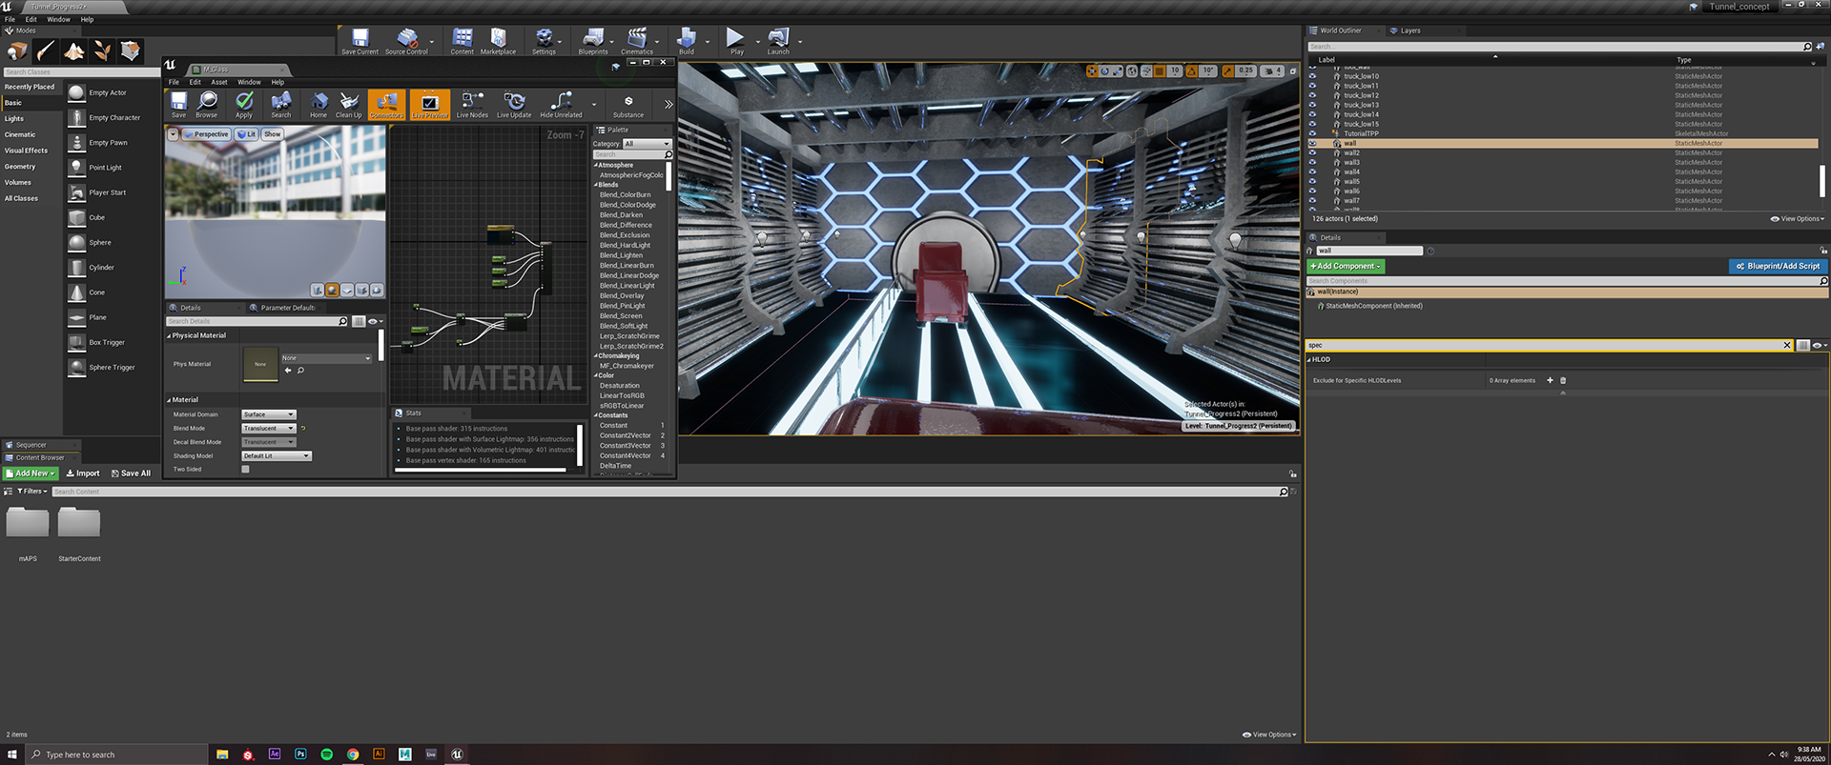Open the Palette Category All dropdown
This screenshot has width=1831, height=765.
coord(648,144)
